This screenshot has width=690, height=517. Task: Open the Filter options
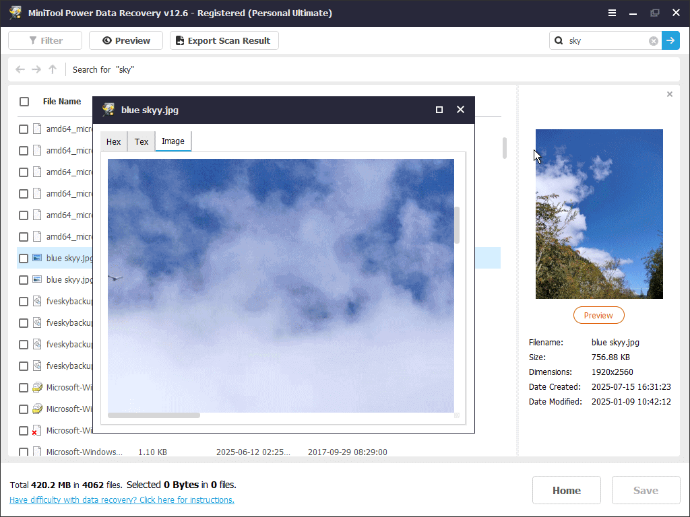coord(44,40)
